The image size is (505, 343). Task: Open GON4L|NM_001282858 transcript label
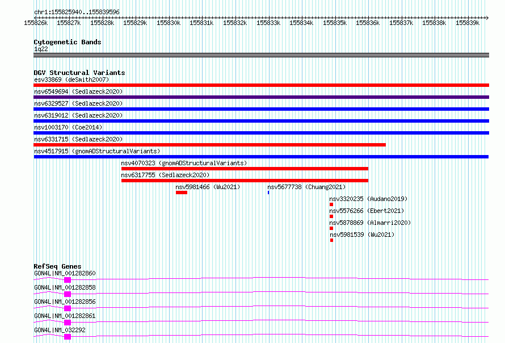65,287
